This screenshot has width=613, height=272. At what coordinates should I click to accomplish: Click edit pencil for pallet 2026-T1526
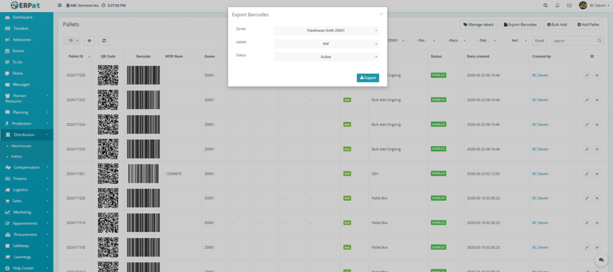(587, 75)
